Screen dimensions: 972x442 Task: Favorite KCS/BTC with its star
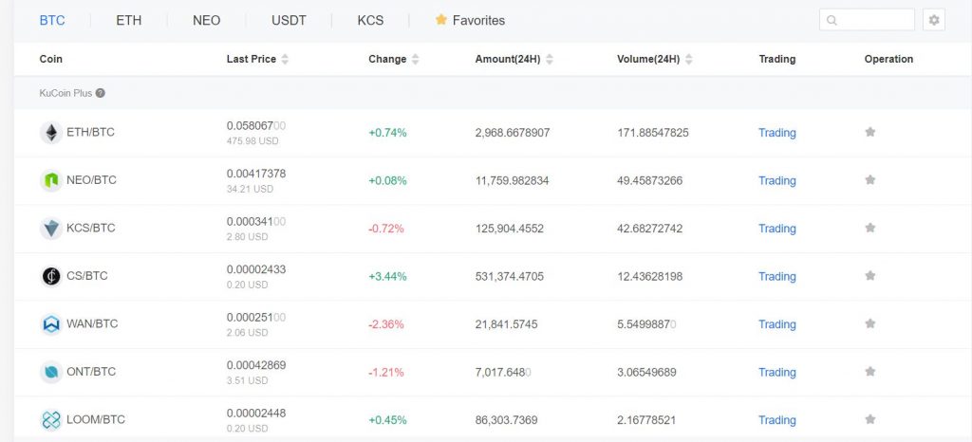tap(870, 228)
